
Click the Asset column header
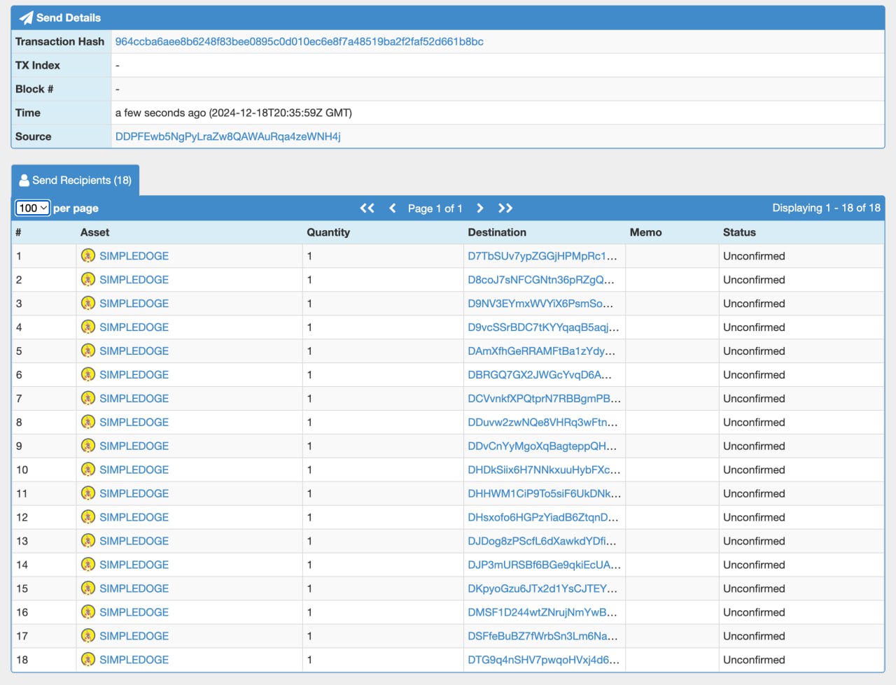pos(94,232)
